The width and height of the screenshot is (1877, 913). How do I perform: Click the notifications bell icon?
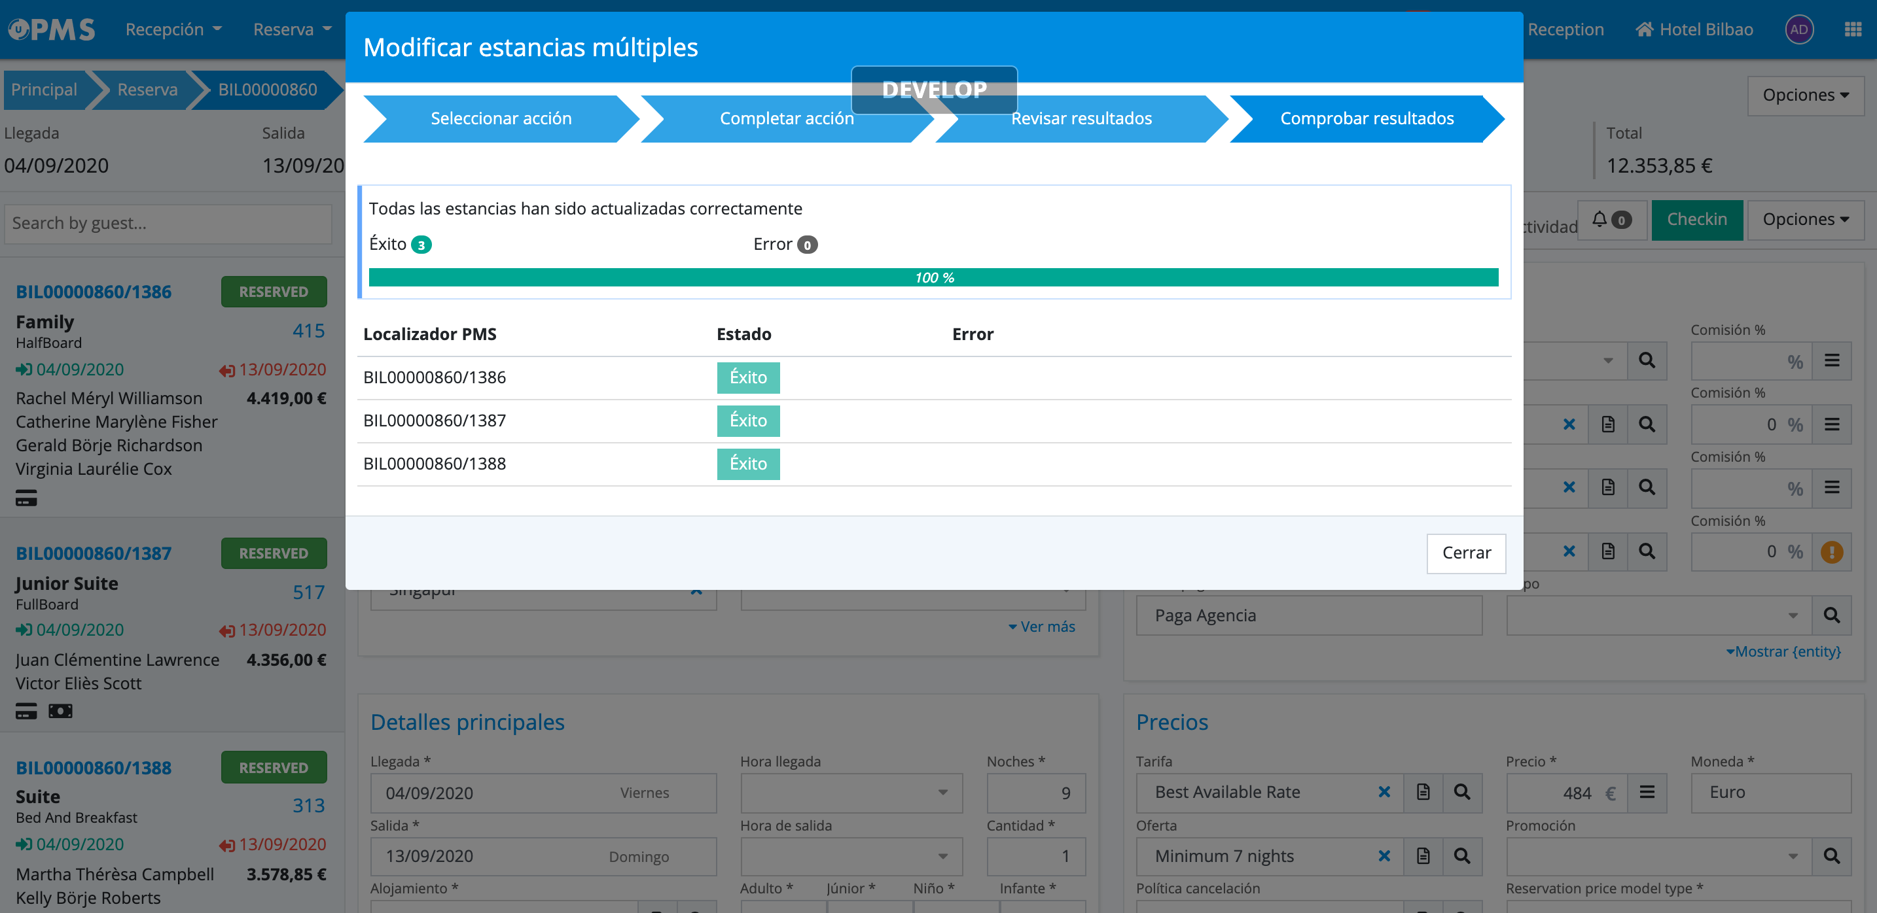point(1600,219)
